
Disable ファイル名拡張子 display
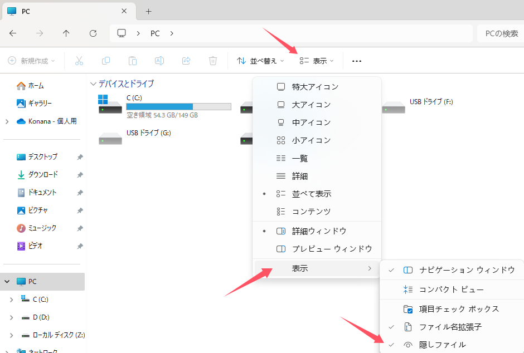(x=447, y=327)
